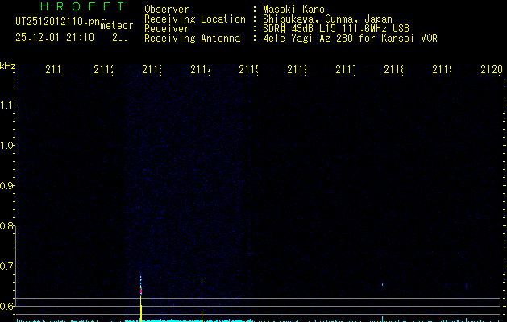Click the 0.7 kHz axis label
Image resolution: width=507 pixels, height=322 pixels.
(6, 266)
